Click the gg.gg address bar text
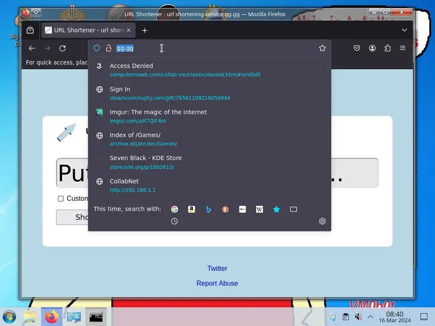Screen dimensions: 435x326 [125, 48]
